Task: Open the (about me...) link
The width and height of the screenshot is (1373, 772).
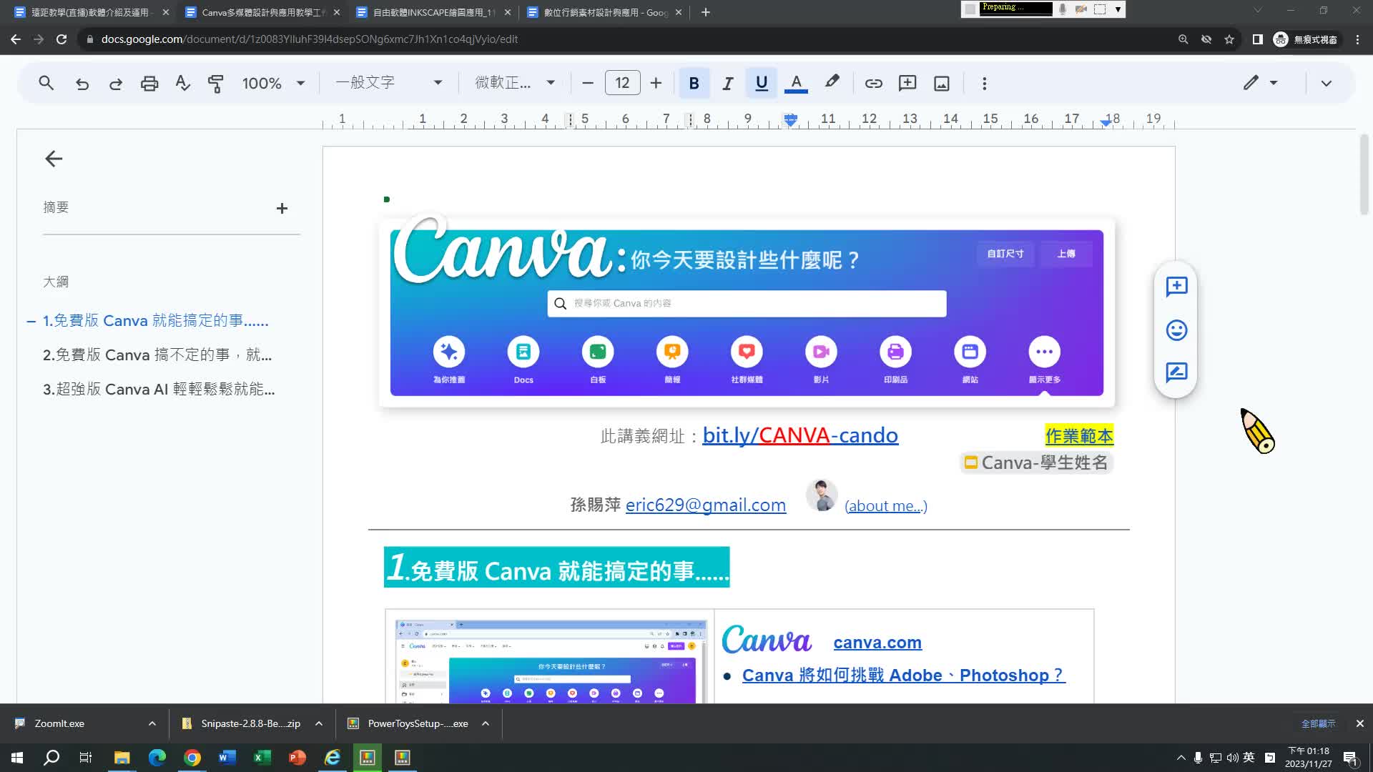Action: (886, 506)
